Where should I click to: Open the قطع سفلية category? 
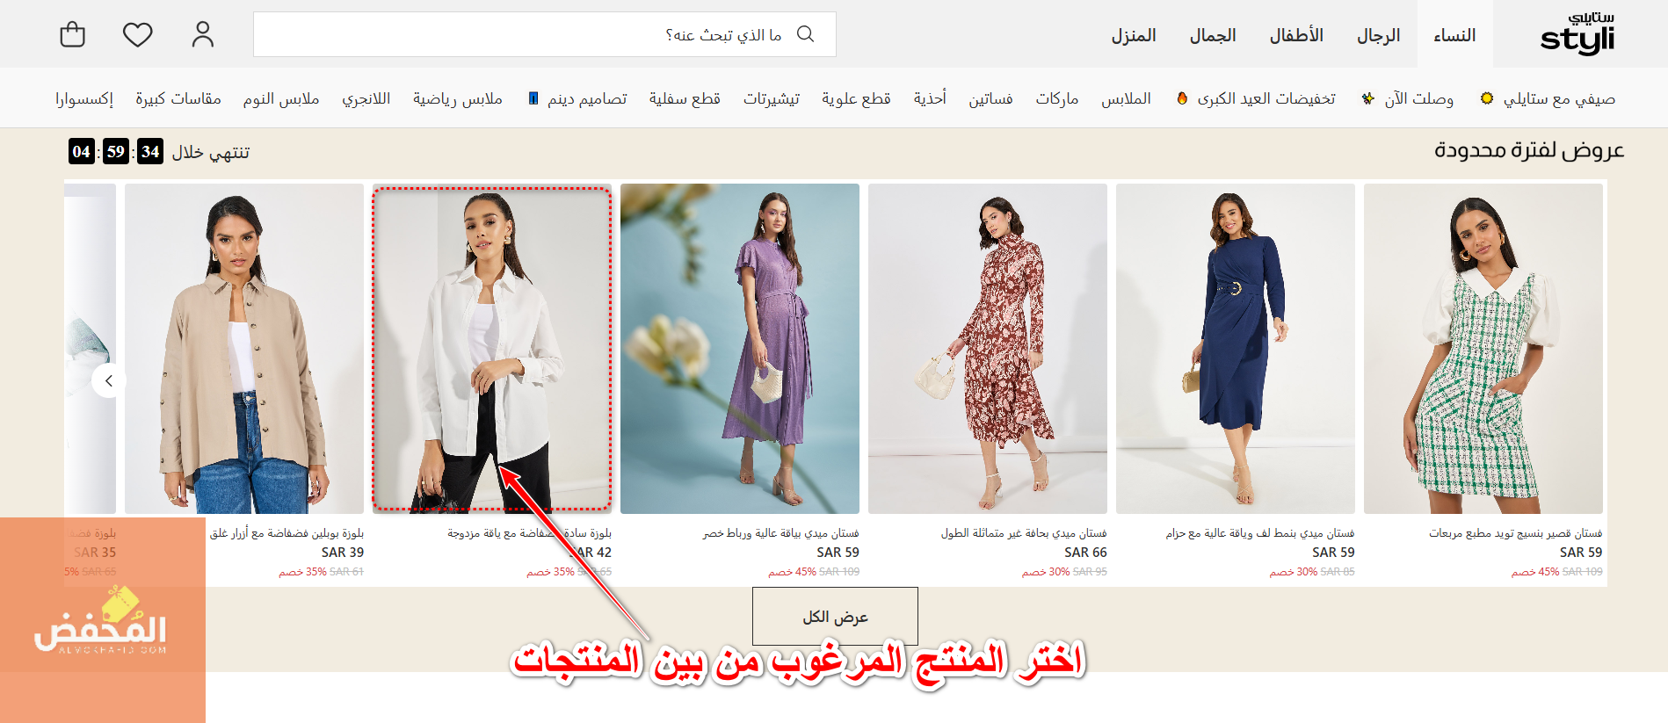[685, 98]
